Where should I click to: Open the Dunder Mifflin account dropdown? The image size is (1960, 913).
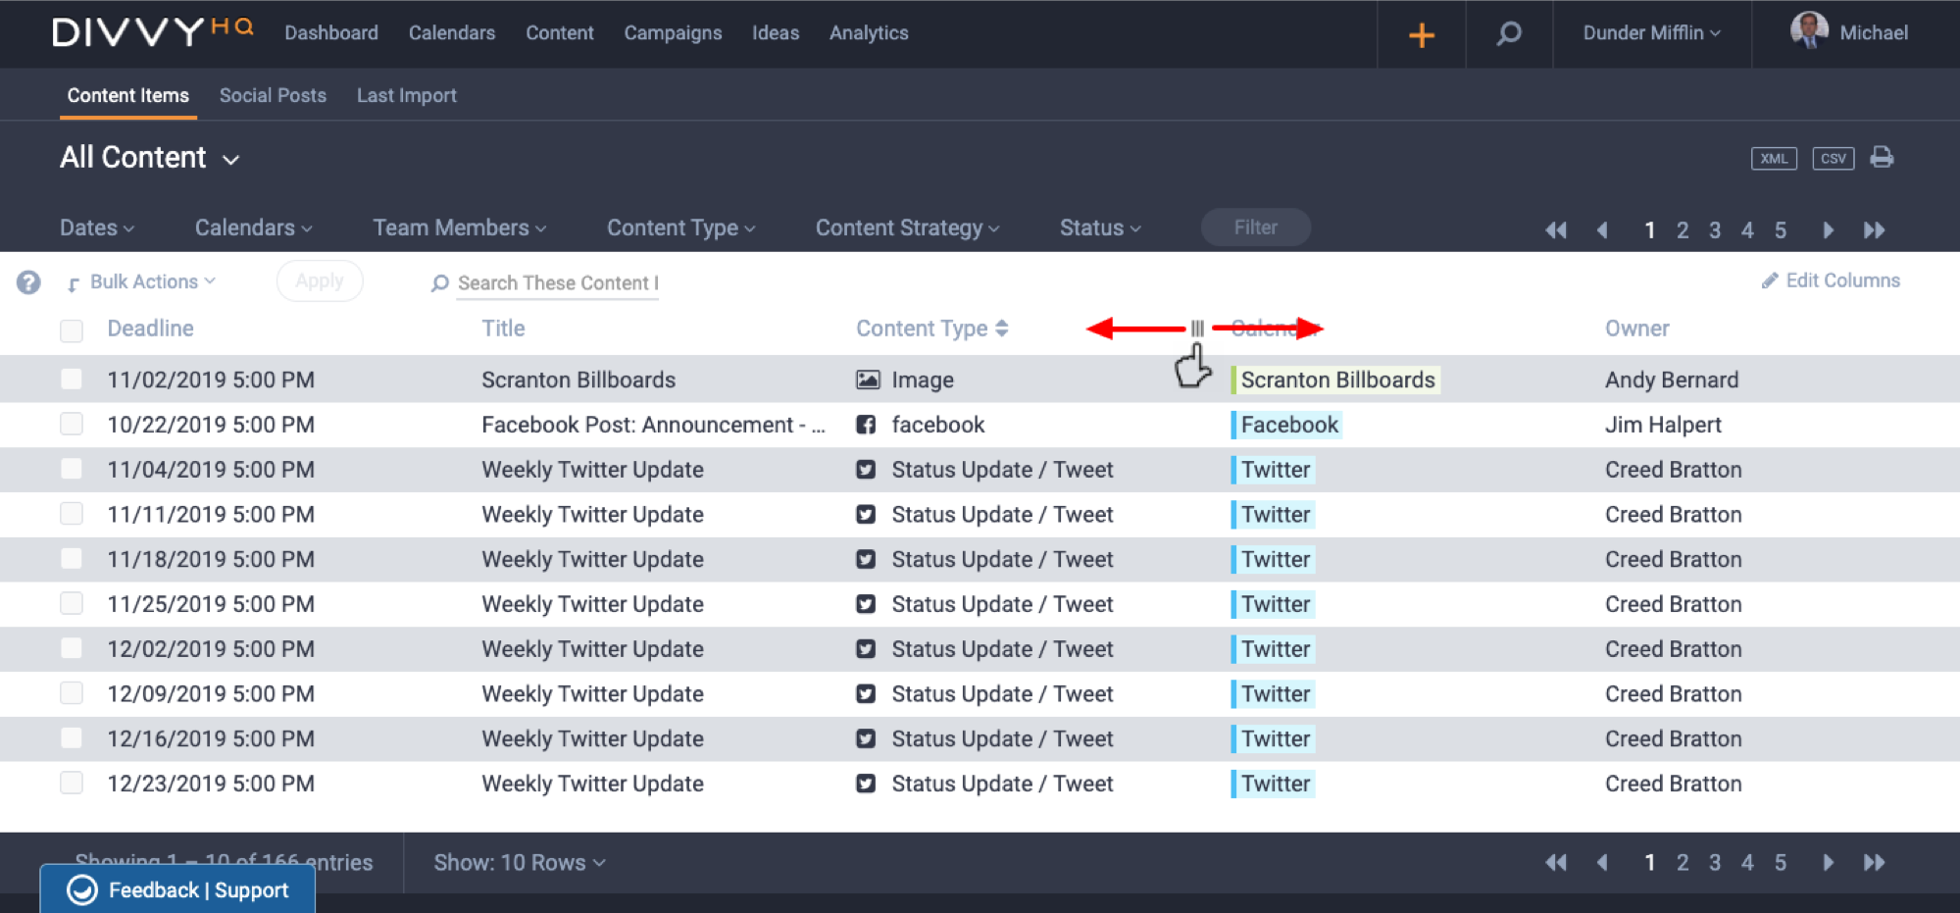1650,32
